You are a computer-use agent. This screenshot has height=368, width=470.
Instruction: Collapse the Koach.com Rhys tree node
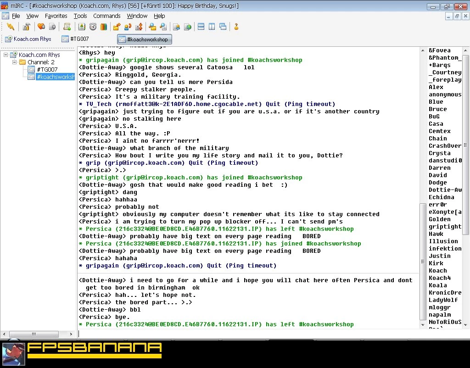coord(6,55)
